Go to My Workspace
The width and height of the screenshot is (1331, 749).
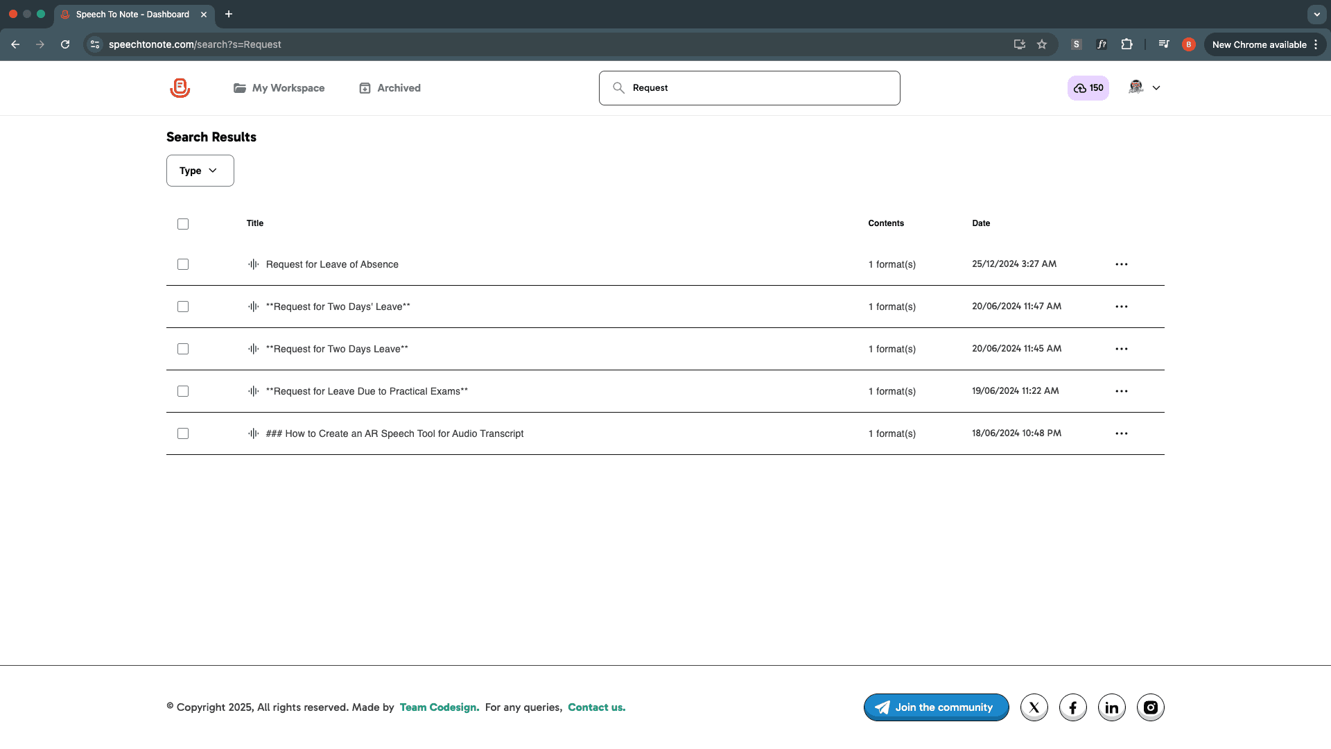tap(279, 88)
